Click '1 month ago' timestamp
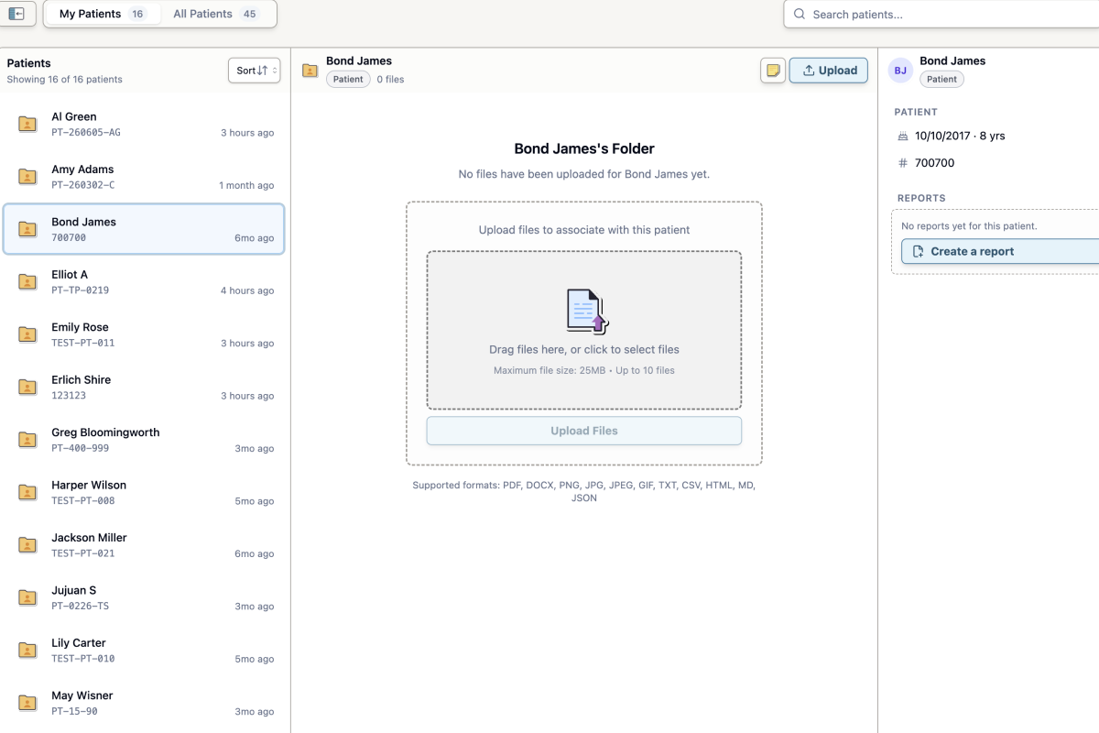This screenshot has height=733, width=1099. point(246,186)
